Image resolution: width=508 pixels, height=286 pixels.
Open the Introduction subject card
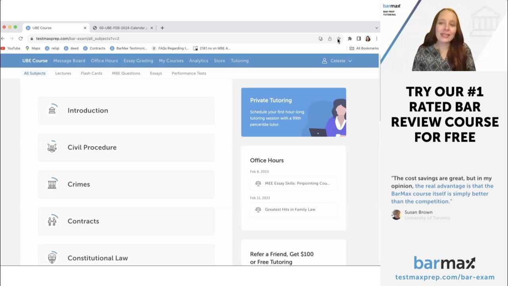pyautogui.click(x=126, y=110)
